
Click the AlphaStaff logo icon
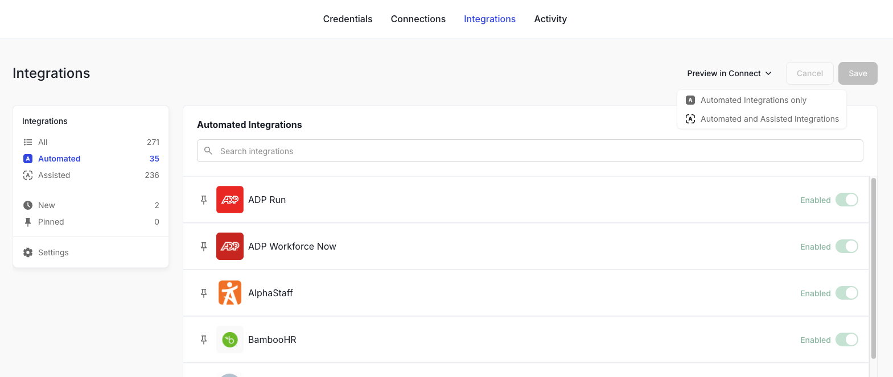pyautogui.click(x=230, y=293)
